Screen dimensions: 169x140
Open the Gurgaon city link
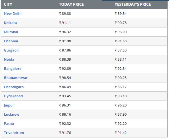click(11, 50)
